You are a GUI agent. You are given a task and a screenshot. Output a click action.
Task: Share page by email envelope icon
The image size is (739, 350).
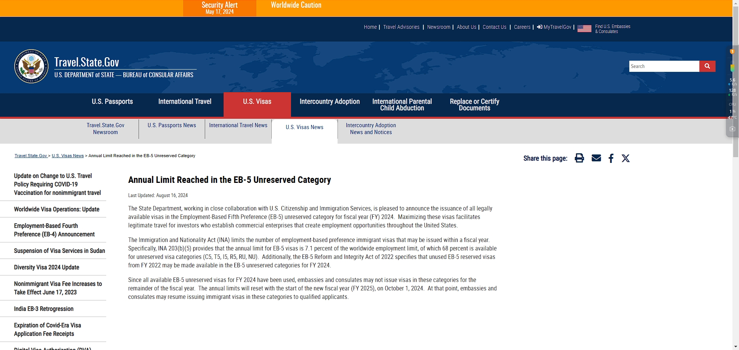596,158
